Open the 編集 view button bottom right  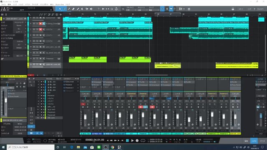246,141
